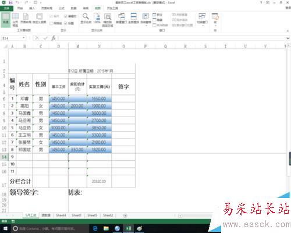Image resolution: width=291 pixels, height=233 pixels.
Task: Select the Sheet1 worksheet tab
Action: tap(76, 216)
